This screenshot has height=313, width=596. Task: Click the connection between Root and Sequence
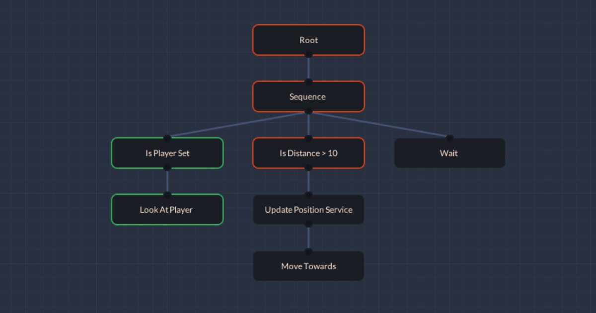click(308, 68)
